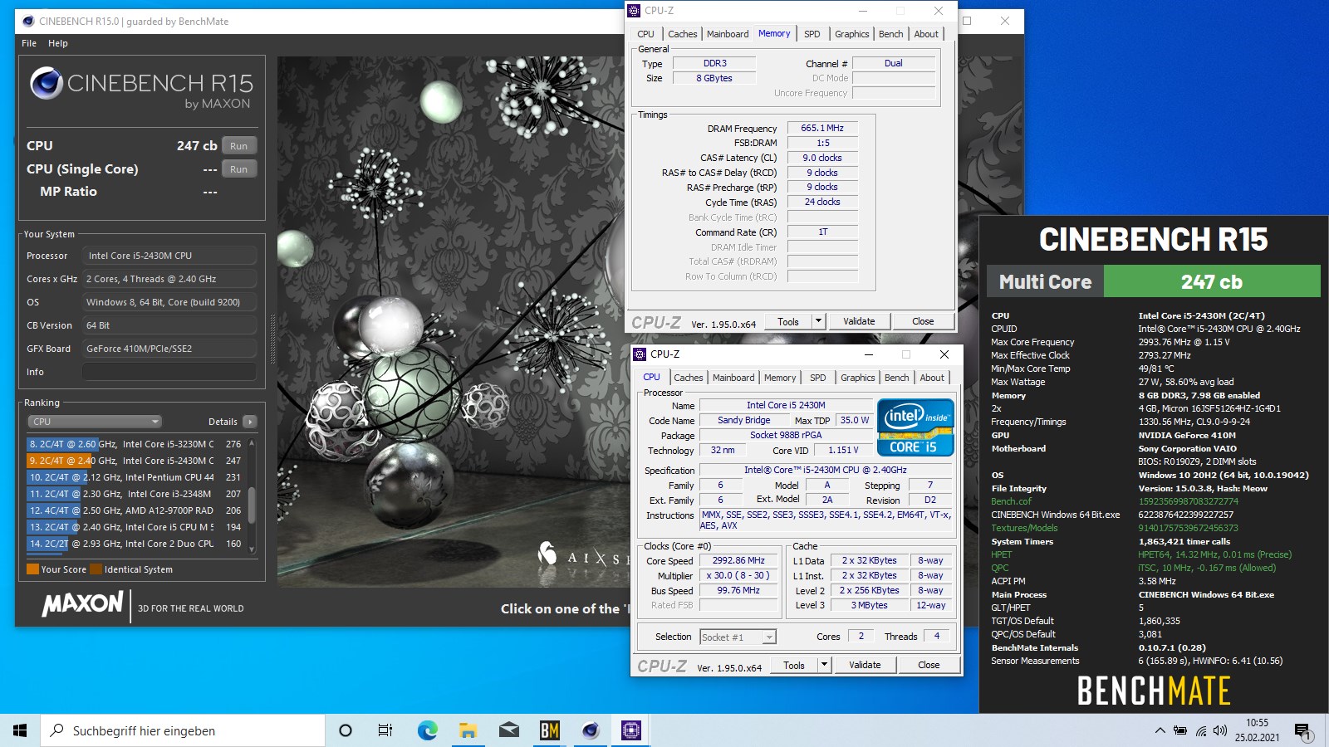Screen dimensions: 1329x747
Task: Open Task View in the taskbar
Action: click(x=385, y=730)
